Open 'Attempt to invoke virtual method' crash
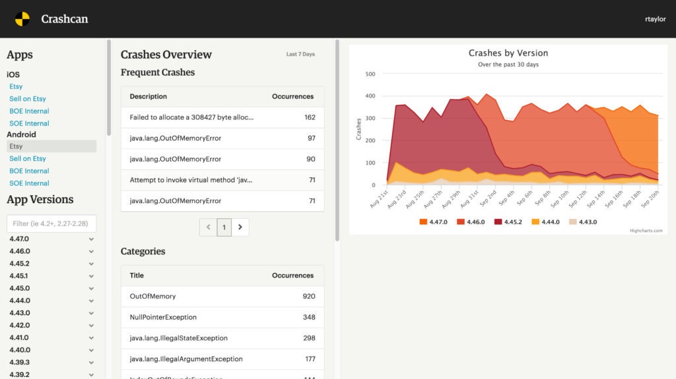This screenshot has height=379, width=676. pyautogui.click(x=222, y=180)
